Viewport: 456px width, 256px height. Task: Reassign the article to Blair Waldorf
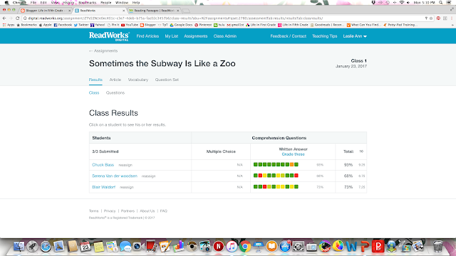(127, 187)
